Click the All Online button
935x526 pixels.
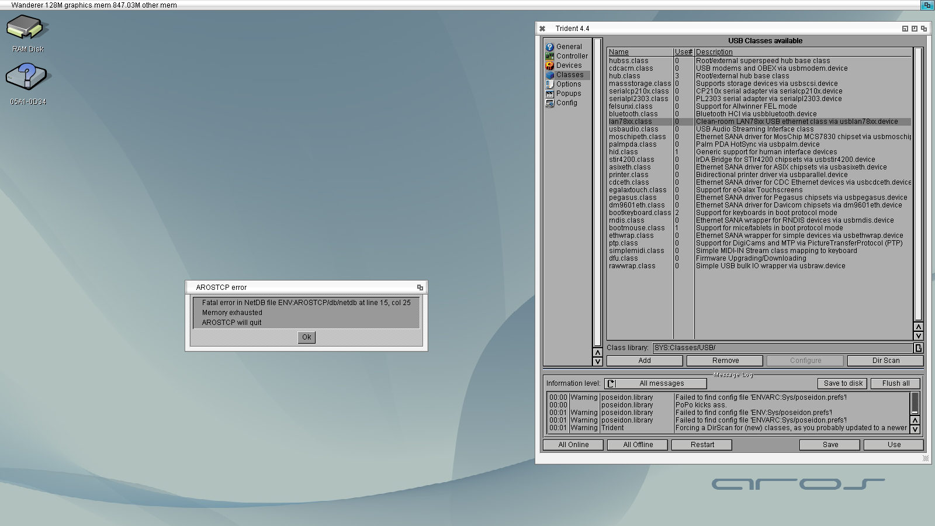[573, 445]
